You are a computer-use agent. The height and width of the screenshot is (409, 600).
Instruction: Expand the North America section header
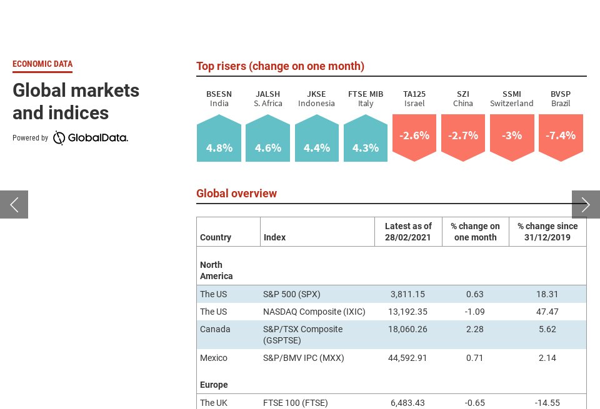(x=216, y=270)
